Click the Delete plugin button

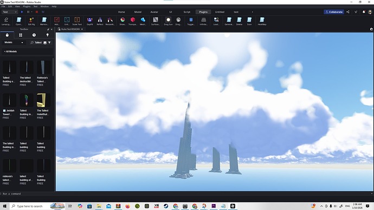coord(239,21)
